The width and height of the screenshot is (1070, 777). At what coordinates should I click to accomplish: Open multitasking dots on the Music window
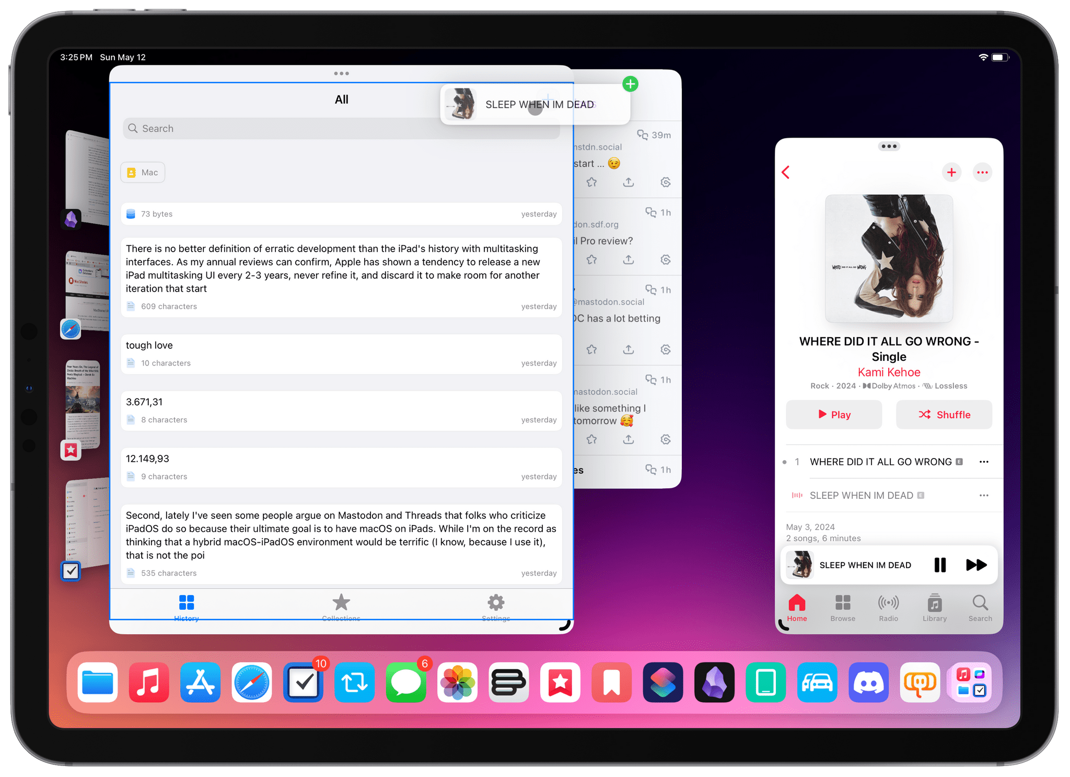click(889, 146)
